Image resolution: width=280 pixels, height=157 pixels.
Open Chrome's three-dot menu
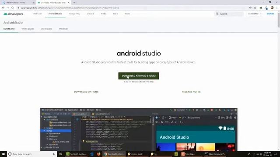point(277,8)
